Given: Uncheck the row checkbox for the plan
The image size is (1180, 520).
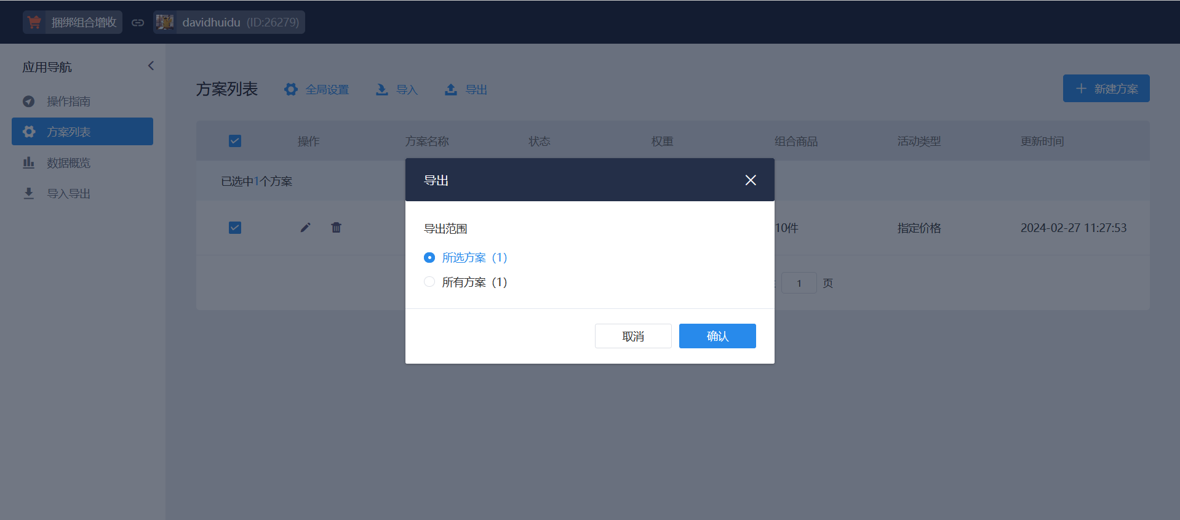Looking at the screenshot, I should [x=235, y=228].
